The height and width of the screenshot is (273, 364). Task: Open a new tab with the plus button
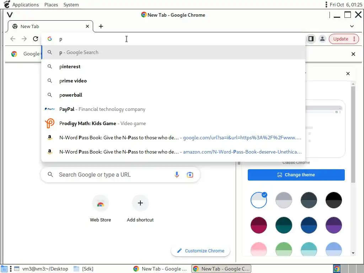tap(101, 26)
